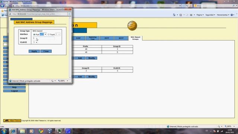Launch Chrome from the taskbar
238x134 pixels.
click(x=41, y=131)
